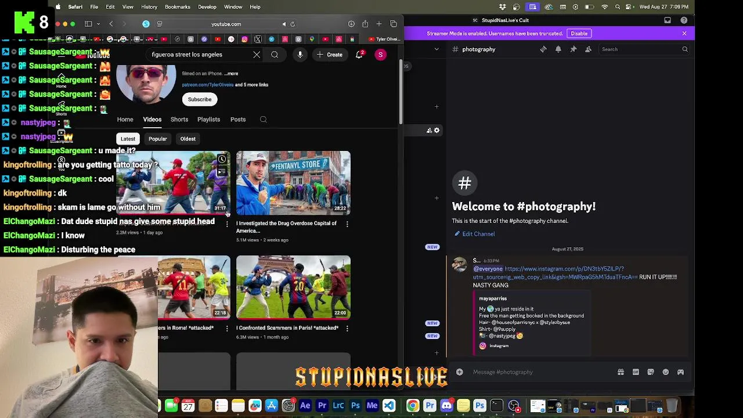Expand description with the ...more link

[231, 74]
